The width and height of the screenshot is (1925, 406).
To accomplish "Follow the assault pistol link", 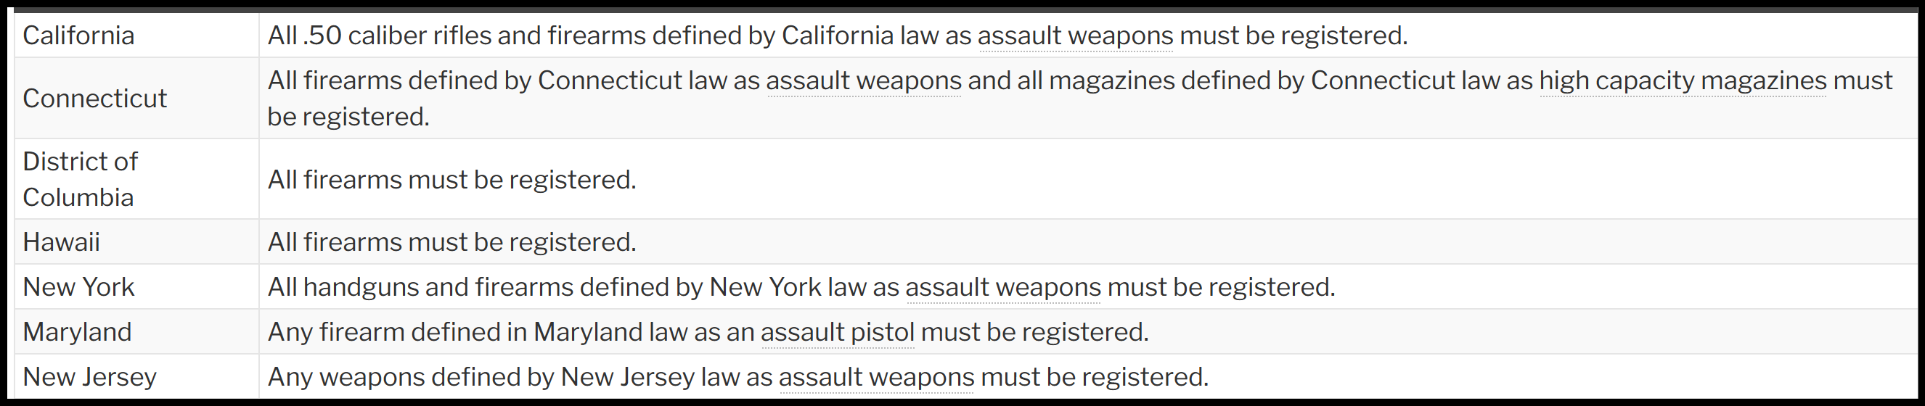I will (x=837, y=332).
